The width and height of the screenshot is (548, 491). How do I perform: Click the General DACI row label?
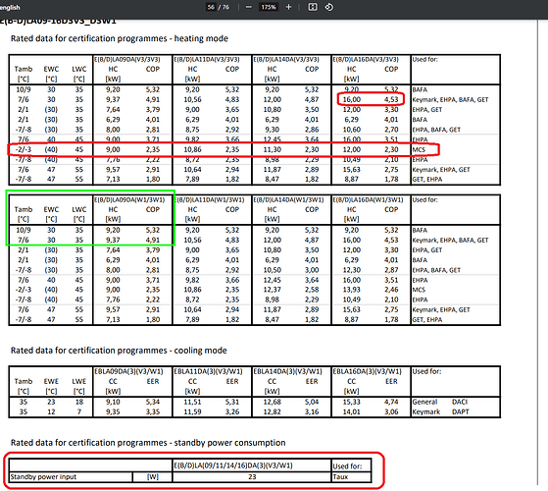(x=439, y=402)
